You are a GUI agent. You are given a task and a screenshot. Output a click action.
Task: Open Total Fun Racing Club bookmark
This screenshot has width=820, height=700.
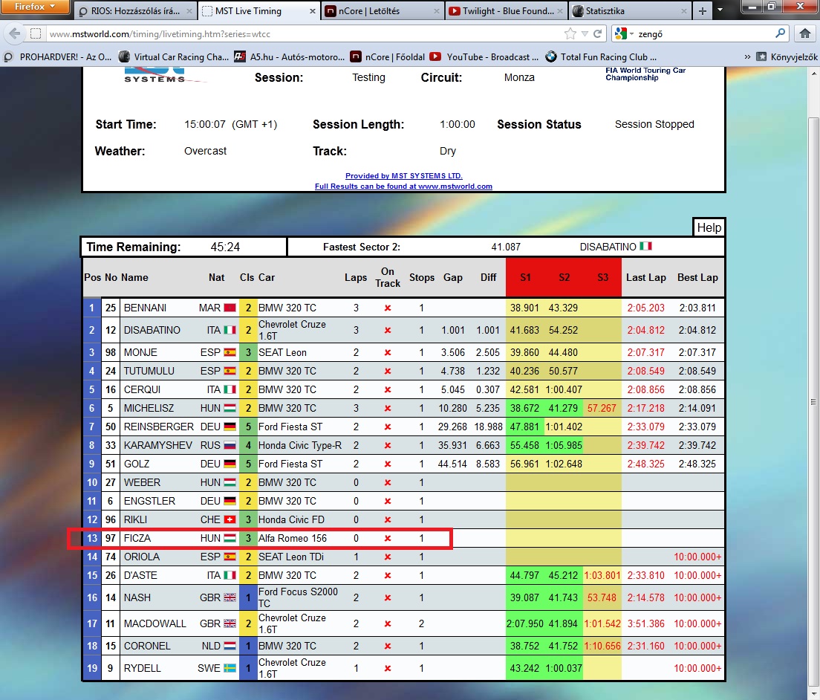click(x=601, y=57)
